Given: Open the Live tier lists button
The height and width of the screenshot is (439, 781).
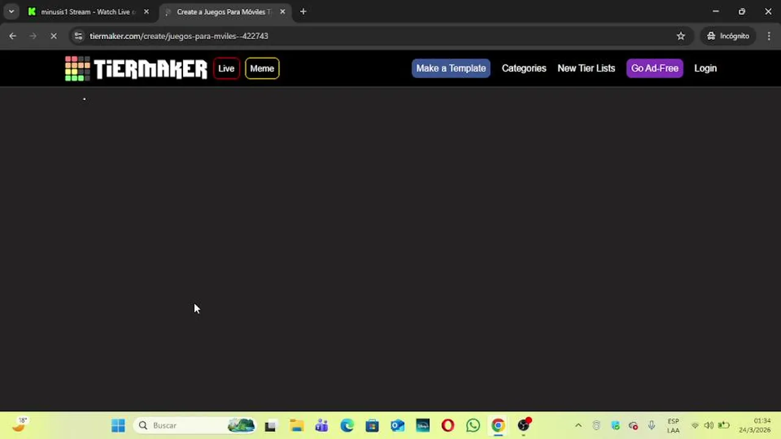Looking at the screenshot, I should (226, 68).
